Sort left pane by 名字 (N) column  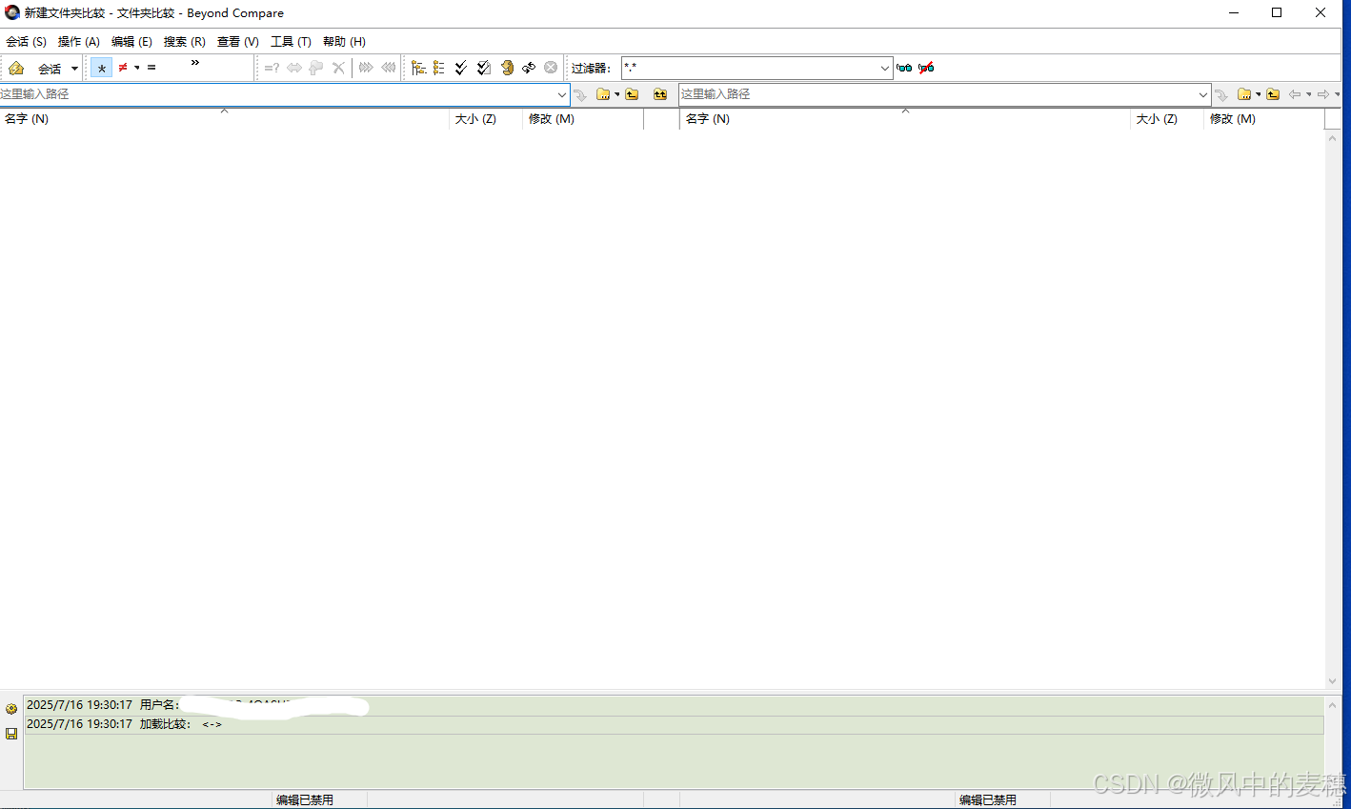[x=225, y=119]
